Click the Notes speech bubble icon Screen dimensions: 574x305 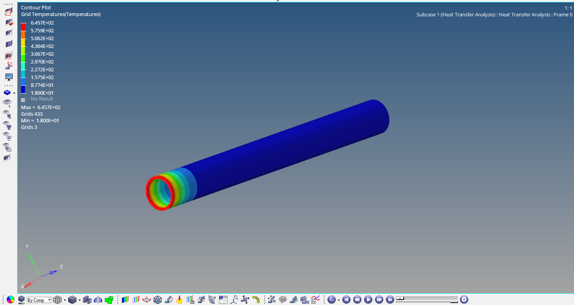coord(283,300)
